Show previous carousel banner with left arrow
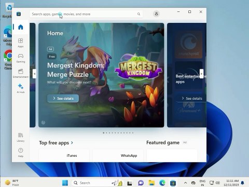Image resolution: width=249 pixels, height=187 pixels. [34, 74]
